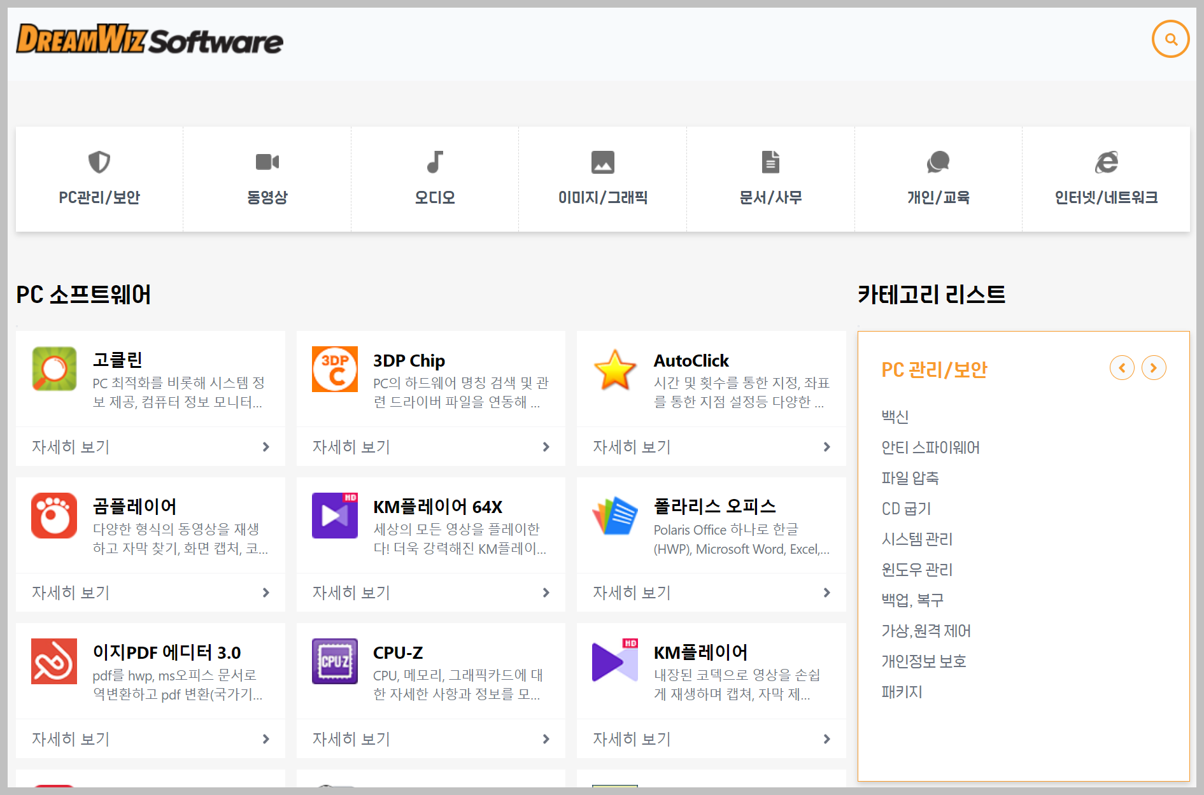Go to previous category with left arrow

(x=1122, y=368)
